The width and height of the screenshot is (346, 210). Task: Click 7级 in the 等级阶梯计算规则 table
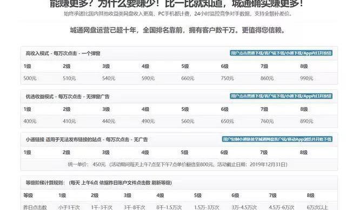pos(272,195)
